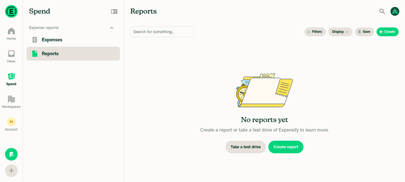This screenshot has width=405, height=182.
Task: Click the 'No reports yet' heading
Action: point(265,120)
